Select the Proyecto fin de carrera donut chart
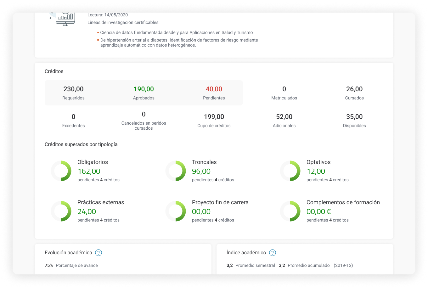Viewport: 428px width, 287px height. 176,211
